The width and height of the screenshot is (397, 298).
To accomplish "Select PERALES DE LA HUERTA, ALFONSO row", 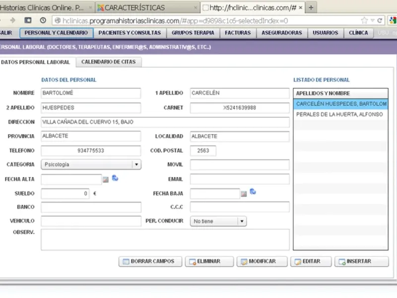I will 340,115.
